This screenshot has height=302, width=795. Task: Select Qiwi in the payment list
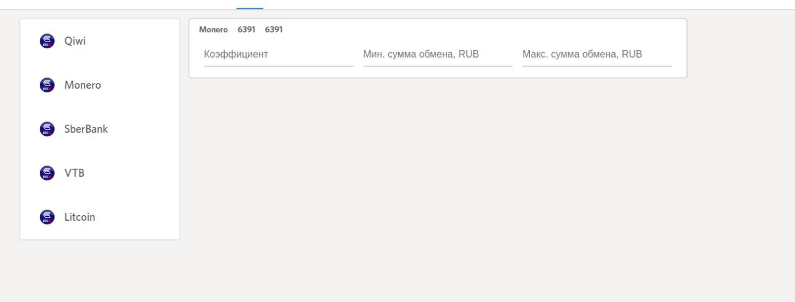coord(100,41)
